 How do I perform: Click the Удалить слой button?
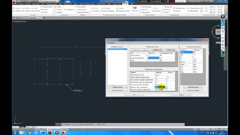click(x=171, y=50)
